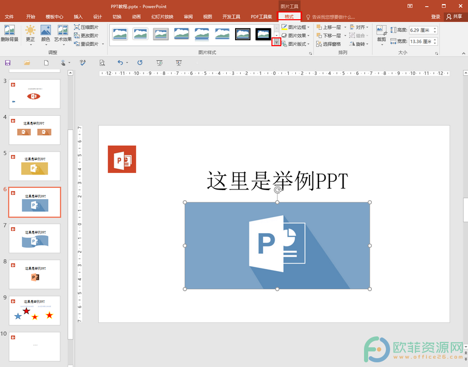The width and height of the screenshot is (468, 367).
Task: Click the Sign in (登录) link
Action: [435, 17]
